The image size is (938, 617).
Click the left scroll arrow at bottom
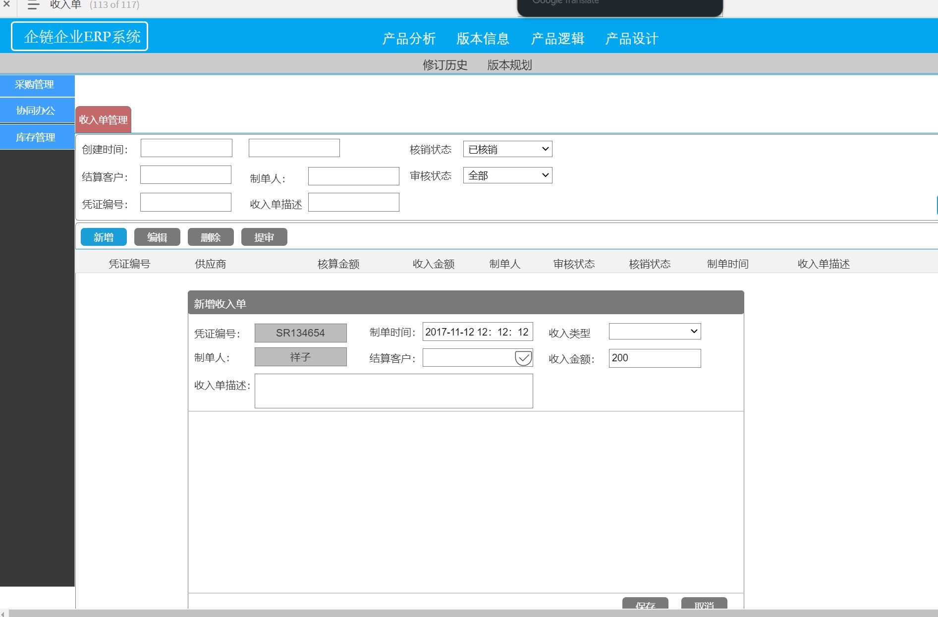click(3, 614)
